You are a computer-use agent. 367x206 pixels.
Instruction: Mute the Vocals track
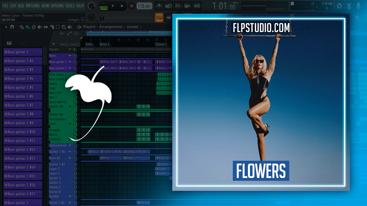[74, 49]
